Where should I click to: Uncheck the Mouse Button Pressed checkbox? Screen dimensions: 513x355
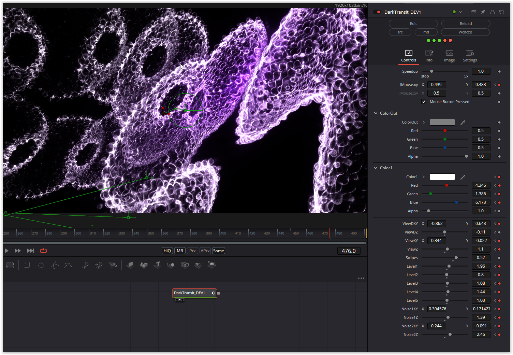pos(424,102)
